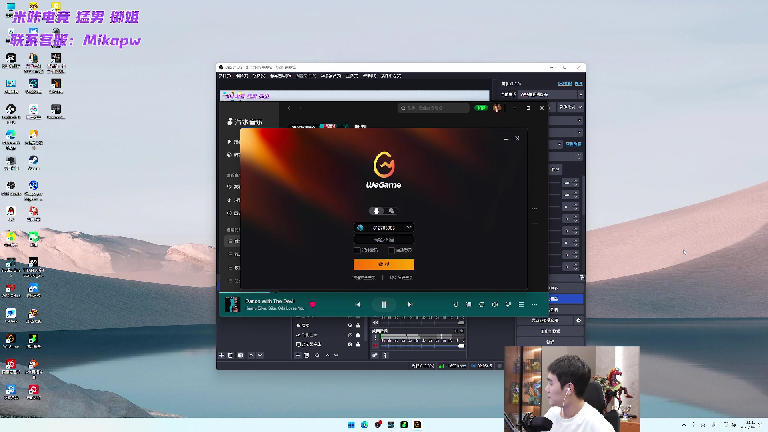Hide the 显示器采集 source
The image size is (768, 432).
pyautogui.click(x=350, y=344)
